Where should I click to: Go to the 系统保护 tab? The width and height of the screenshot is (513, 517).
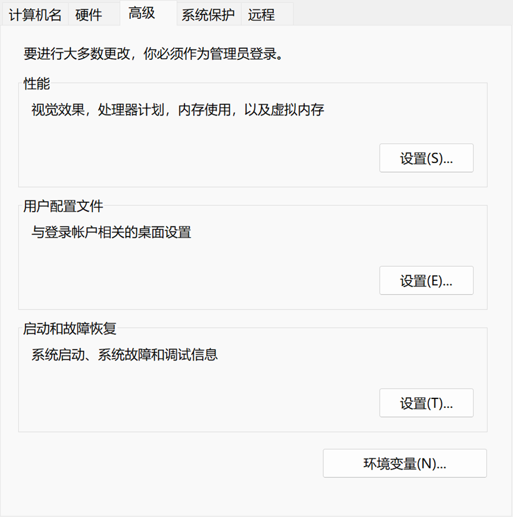209,15
